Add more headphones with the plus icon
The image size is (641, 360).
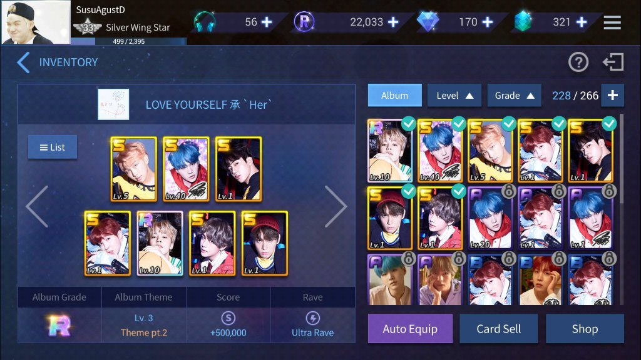tap(267, 22)
